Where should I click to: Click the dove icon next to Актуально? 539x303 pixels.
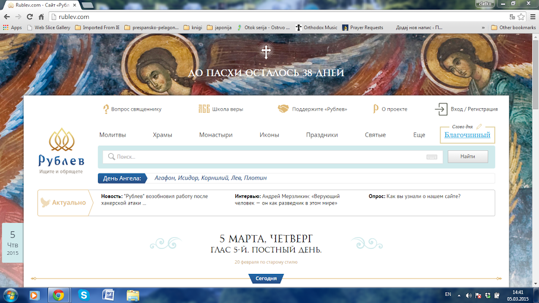tap(45, 203)
